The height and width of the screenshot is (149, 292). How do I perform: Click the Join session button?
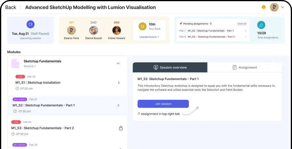click(x=163, y=104)
